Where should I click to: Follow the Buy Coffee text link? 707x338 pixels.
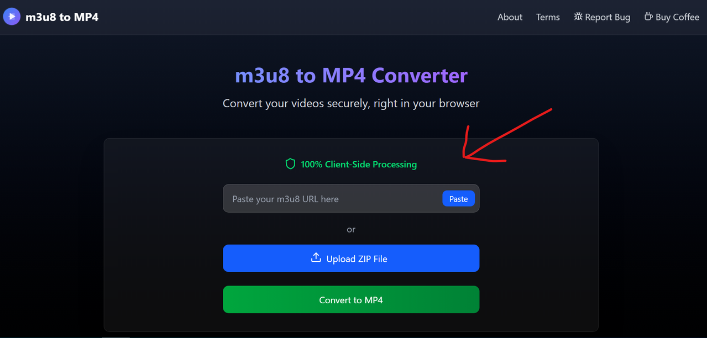(677, 17)
